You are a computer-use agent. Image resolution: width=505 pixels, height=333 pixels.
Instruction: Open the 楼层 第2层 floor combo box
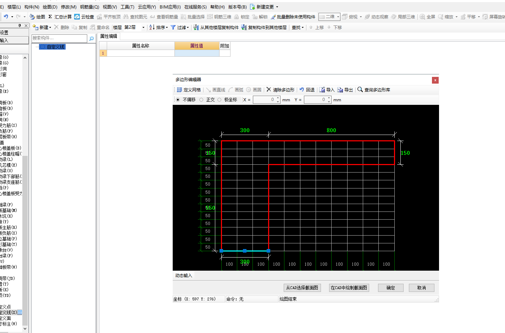[x=134, y=27]
